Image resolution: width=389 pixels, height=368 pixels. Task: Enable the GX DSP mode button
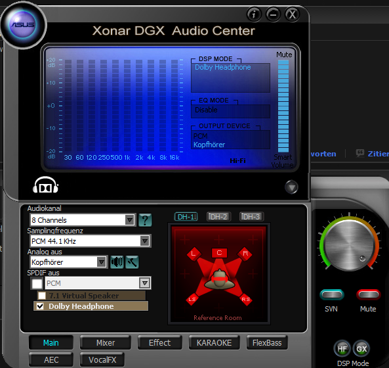click(361, 349)
